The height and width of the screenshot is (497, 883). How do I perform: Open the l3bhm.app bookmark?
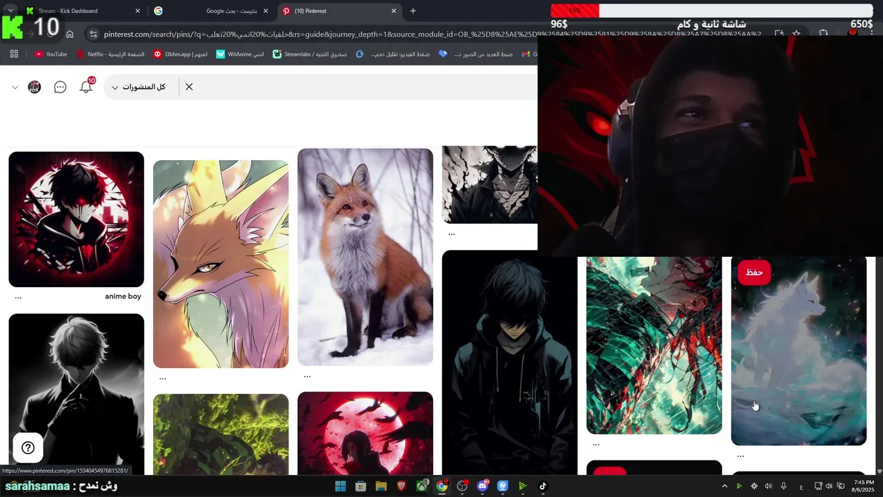[181, 54]
